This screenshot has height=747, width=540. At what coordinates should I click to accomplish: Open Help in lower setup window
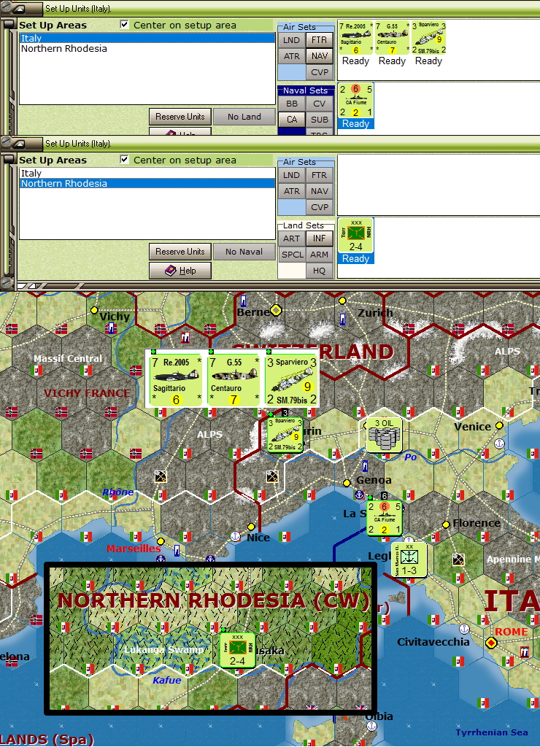click(x=180, y=271)
